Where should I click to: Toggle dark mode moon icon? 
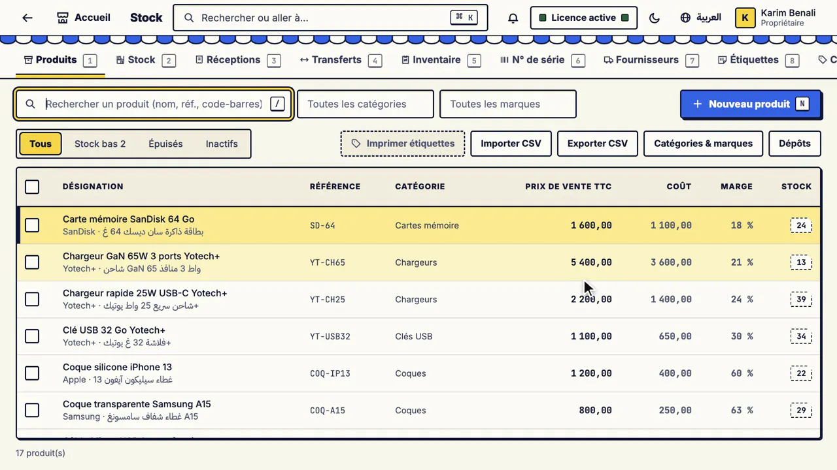[x=654, y=18]
